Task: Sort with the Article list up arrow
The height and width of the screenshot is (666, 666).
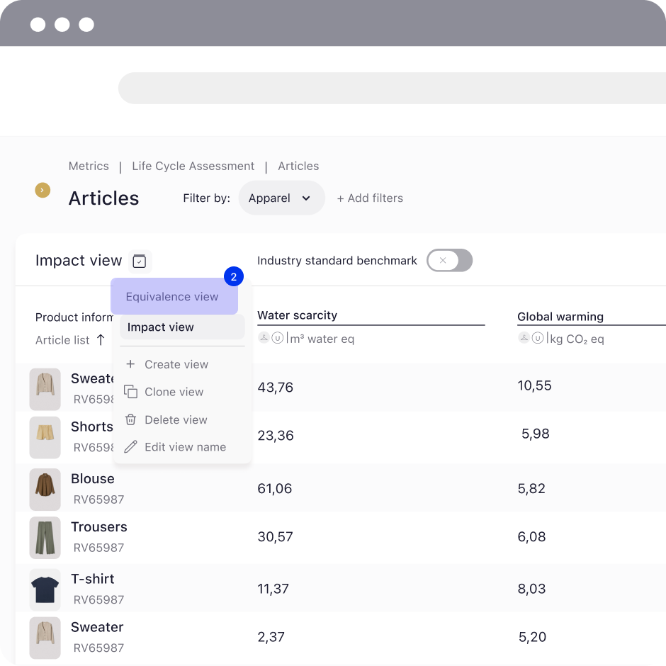Action: click(x=101, y=340)
